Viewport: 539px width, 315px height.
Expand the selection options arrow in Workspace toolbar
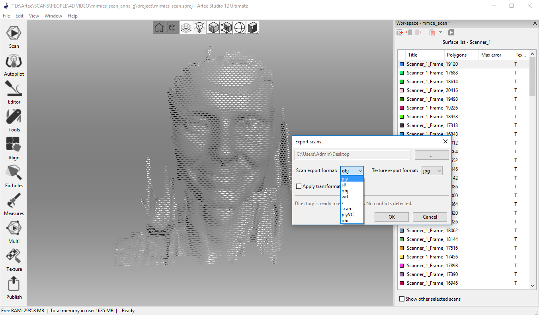click(440, 33)
